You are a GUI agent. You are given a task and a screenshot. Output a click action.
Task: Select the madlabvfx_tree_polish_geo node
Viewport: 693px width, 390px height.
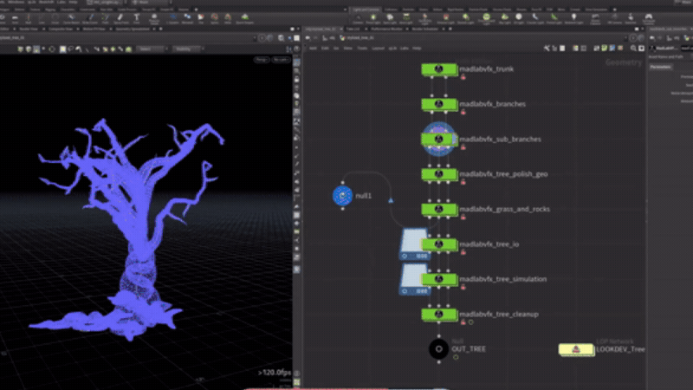pyautogui.click(x=439, y=174)
